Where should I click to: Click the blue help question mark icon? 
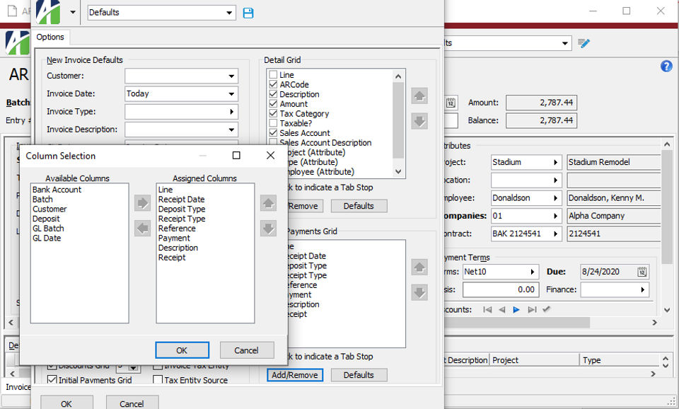coord(666,66)
